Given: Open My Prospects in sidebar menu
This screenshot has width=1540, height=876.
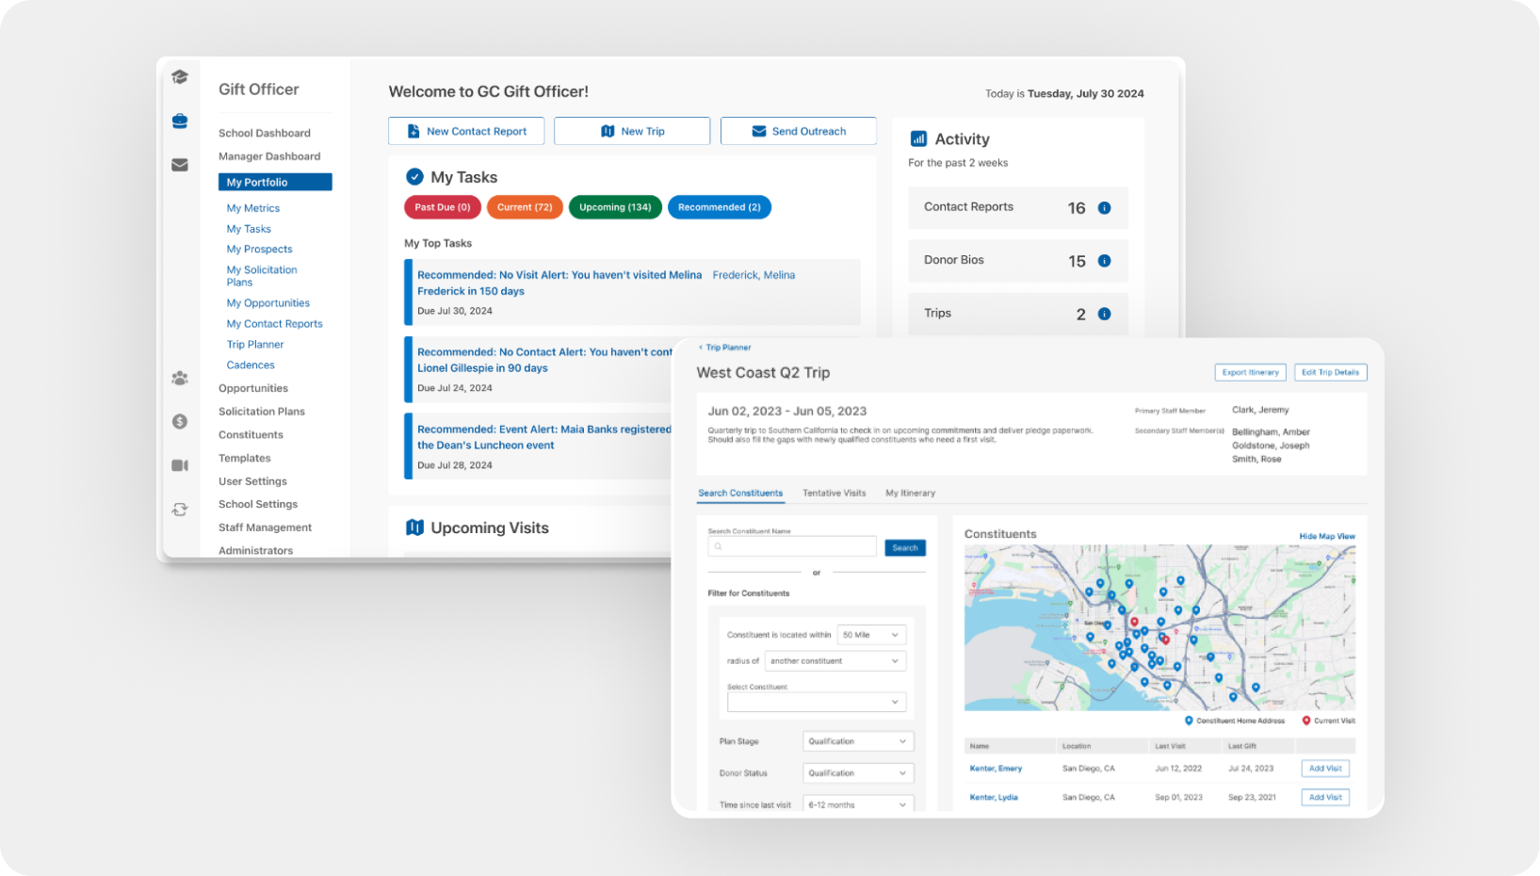Looking at the screenshot, I should (x=259, y=250).
